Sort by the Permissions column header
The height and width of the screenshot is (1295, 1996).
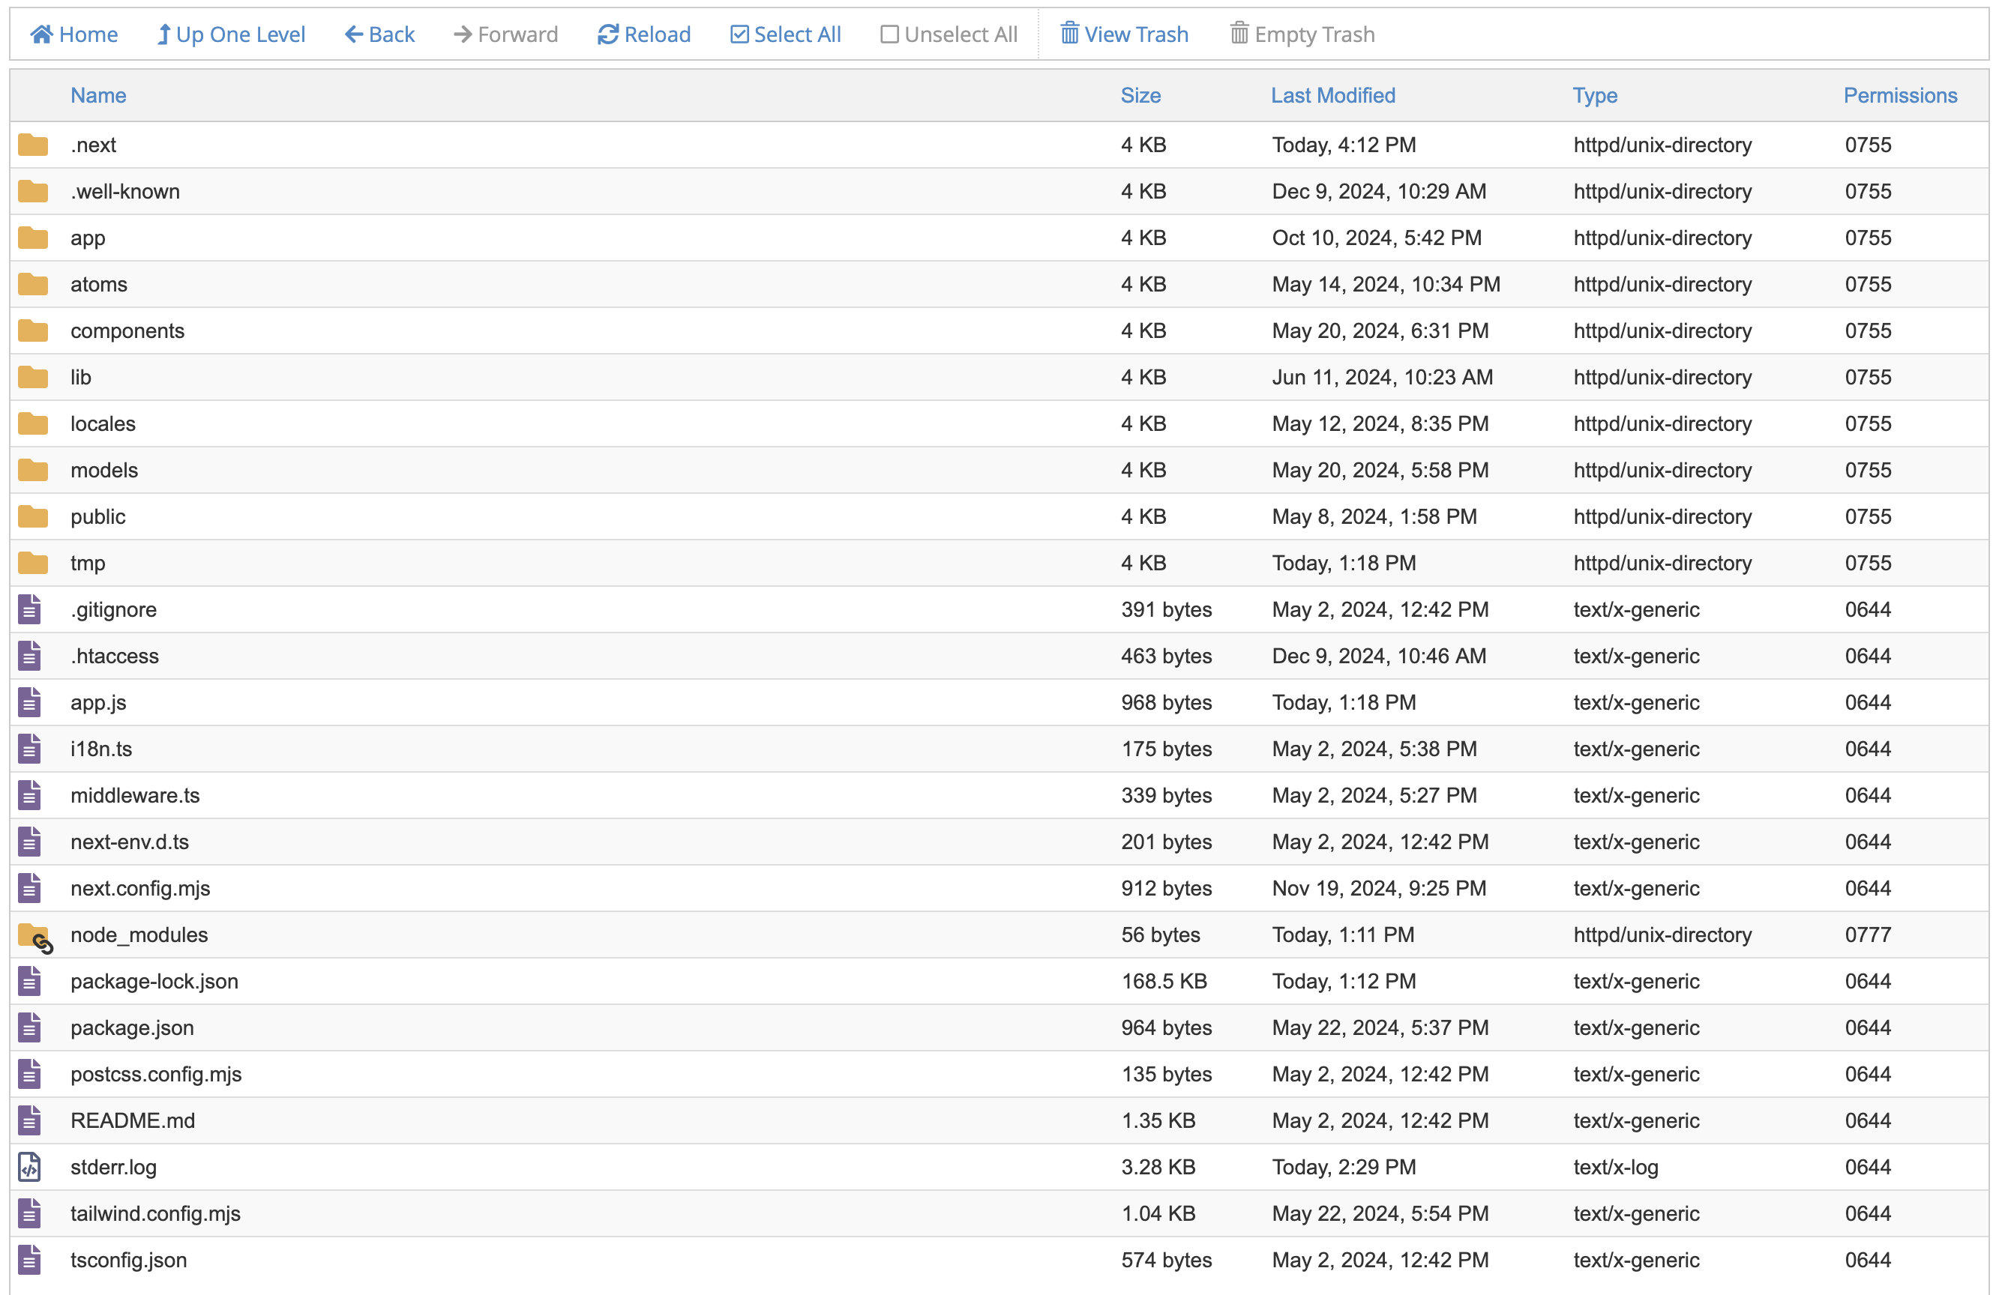tap(1899, 96)
